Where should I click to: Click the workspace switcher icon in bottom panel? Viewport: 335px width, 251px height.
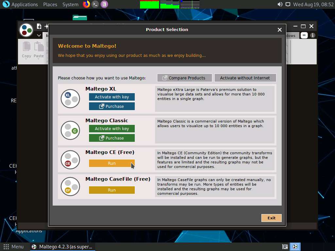[x=285, y=247]
